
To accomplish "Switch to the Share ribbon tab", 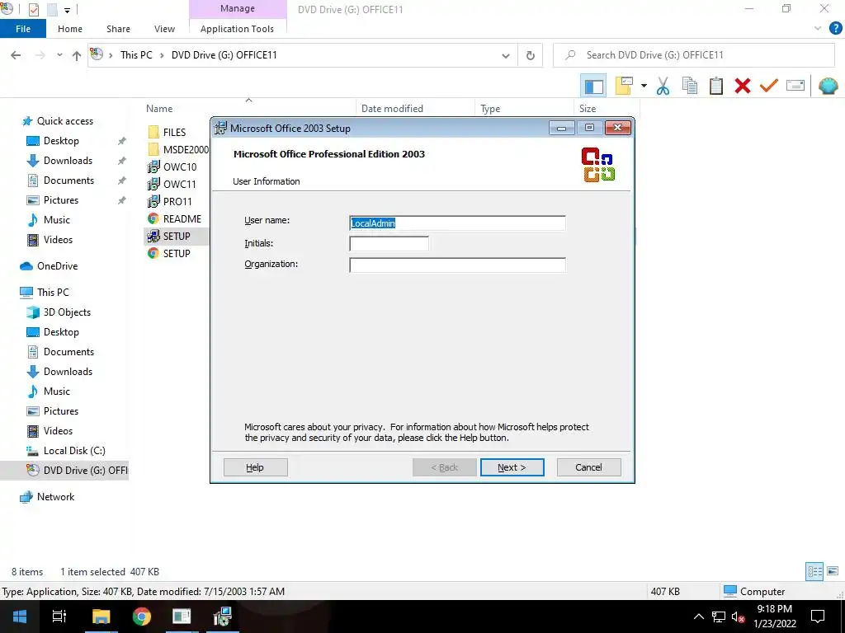I will (118, 29).
